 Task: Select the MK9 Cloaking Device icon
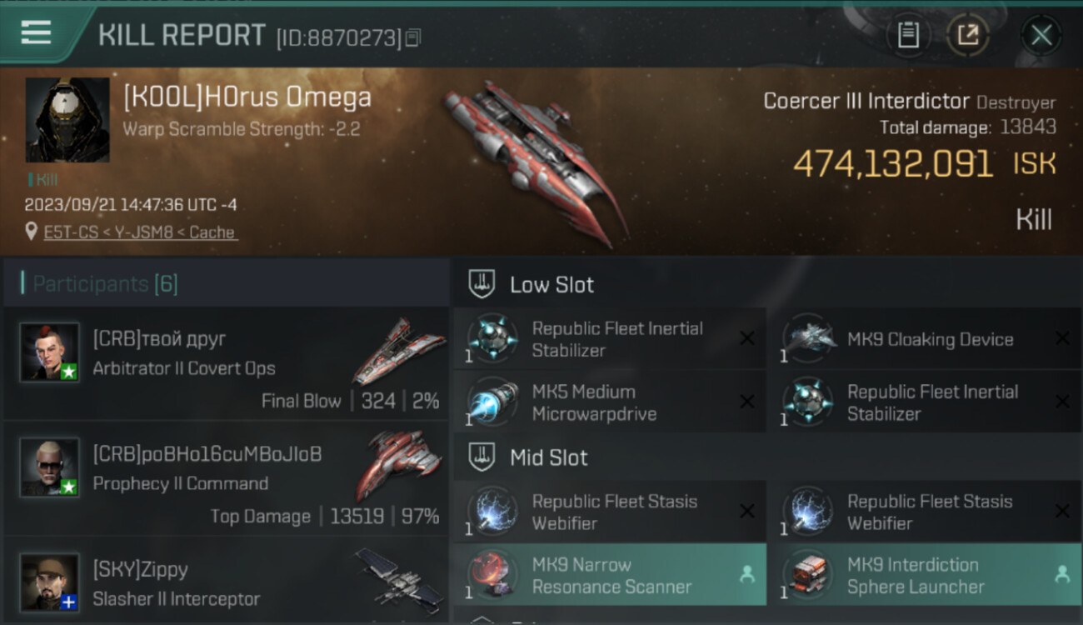(808, 338)
